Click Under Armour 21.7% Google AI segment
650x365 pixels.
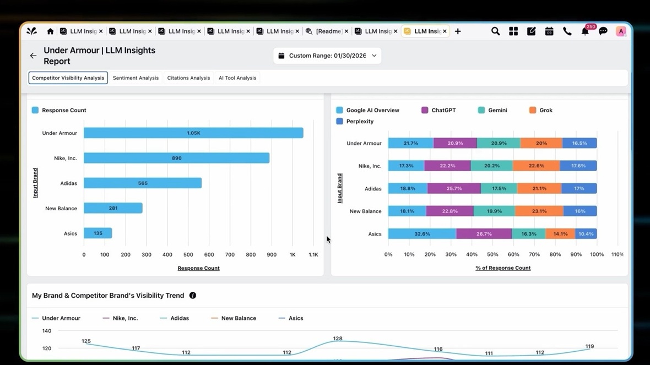[411, 143]
